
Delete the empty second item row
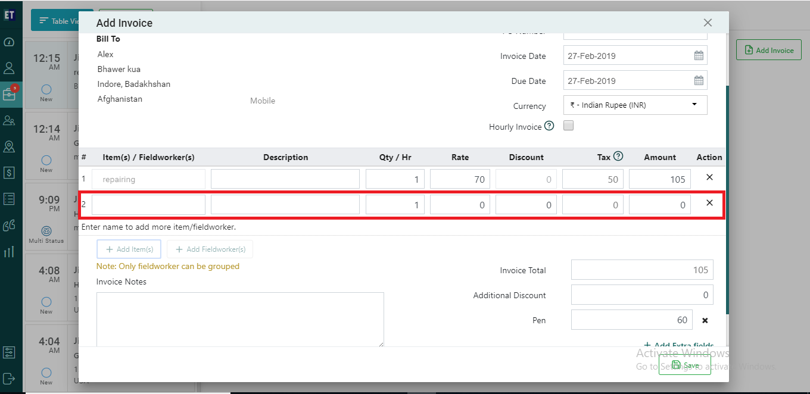click(709, 203)
